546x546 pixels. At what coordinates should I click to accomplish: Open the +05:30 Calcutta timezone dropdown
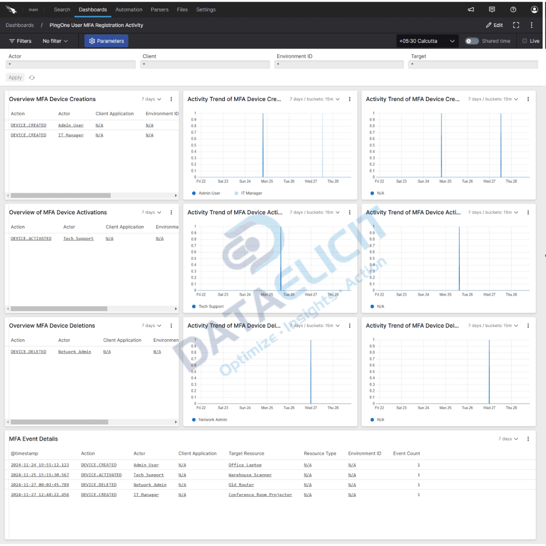click(x=427, y=41)
